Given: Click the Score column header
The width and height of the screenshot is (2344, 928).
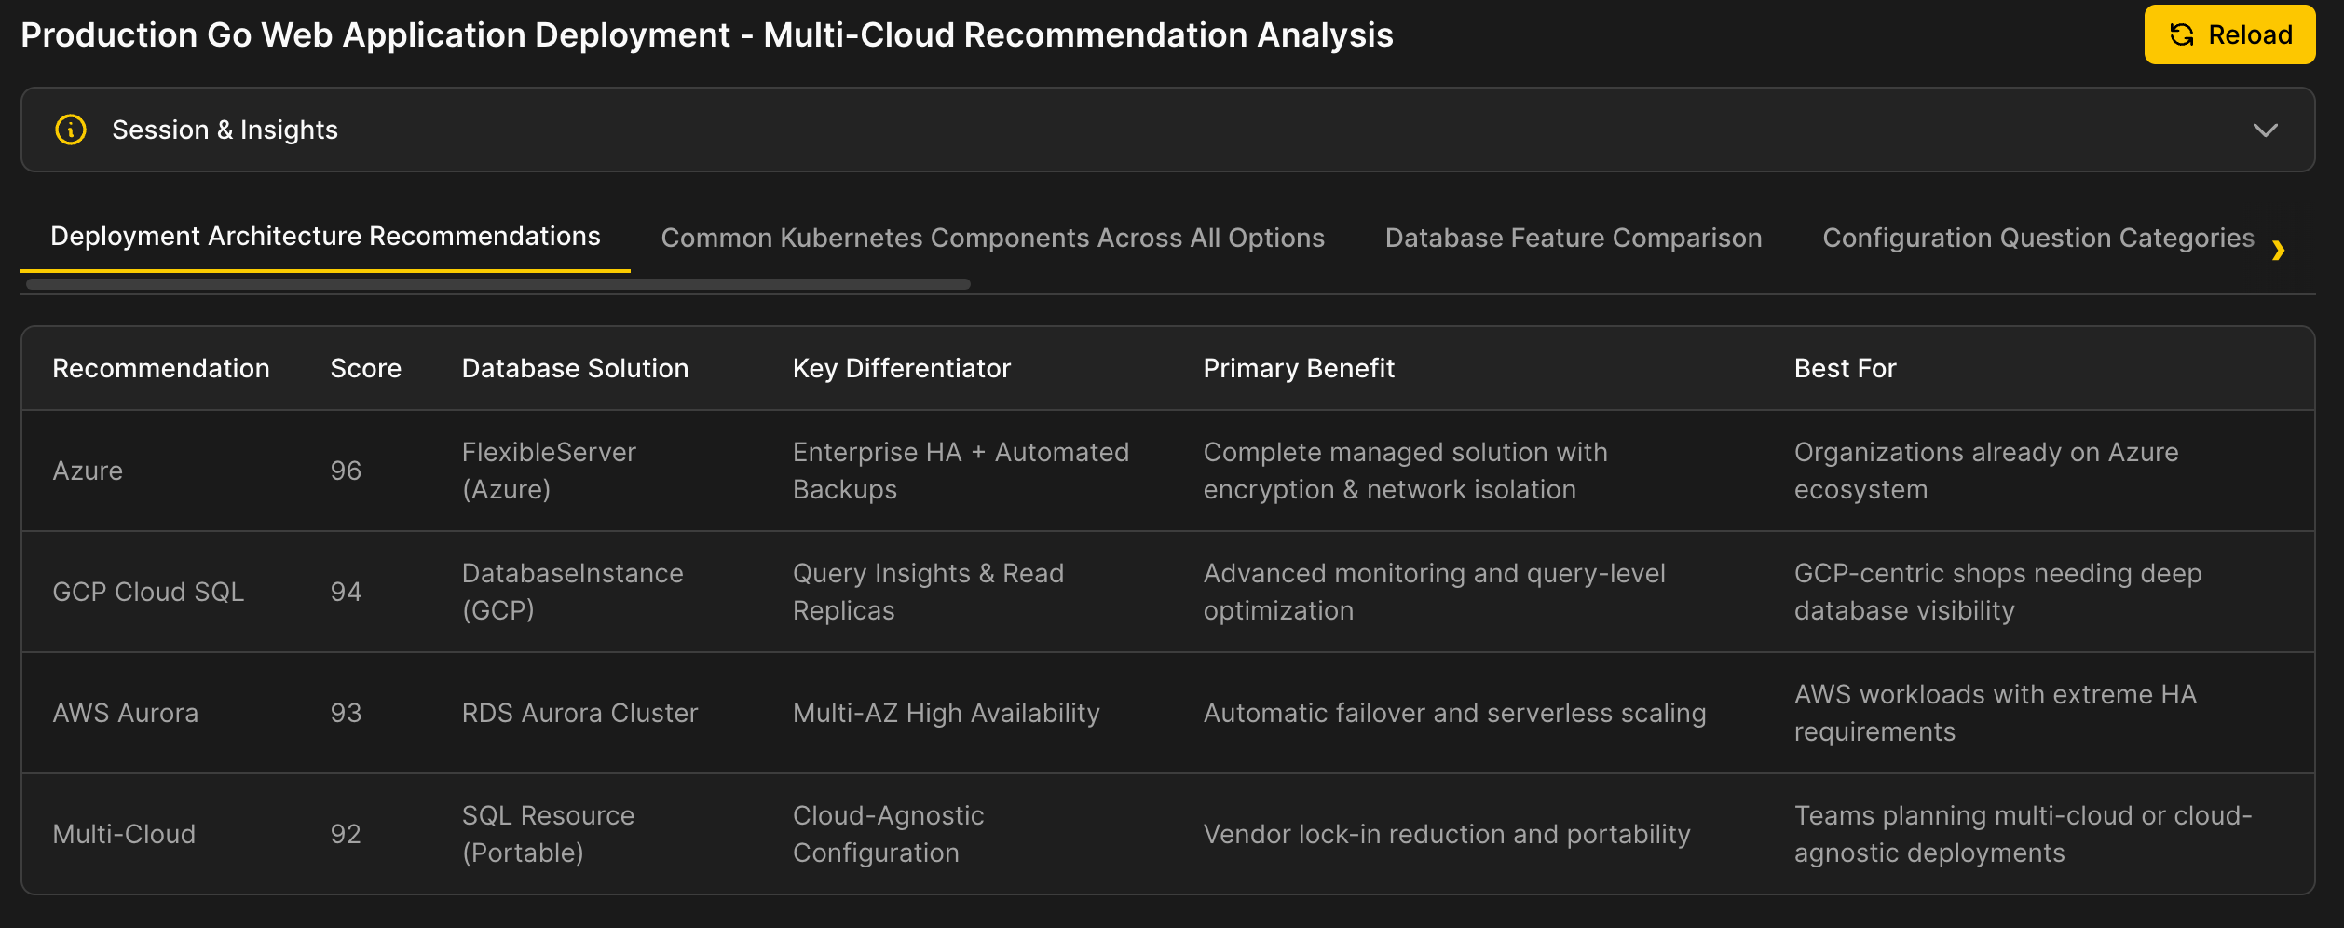Looking at the screenshot, I should pos(366,368).
